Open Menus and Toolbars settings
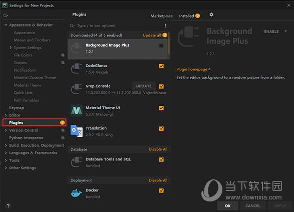Image resolution: width=294 pixels, height=212 pixels. (32, 40)
